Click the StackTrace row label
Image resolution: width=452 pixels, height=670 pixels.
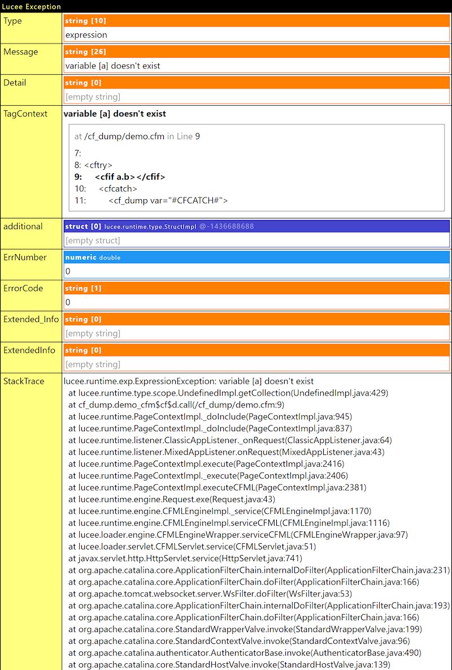(24, 381)
